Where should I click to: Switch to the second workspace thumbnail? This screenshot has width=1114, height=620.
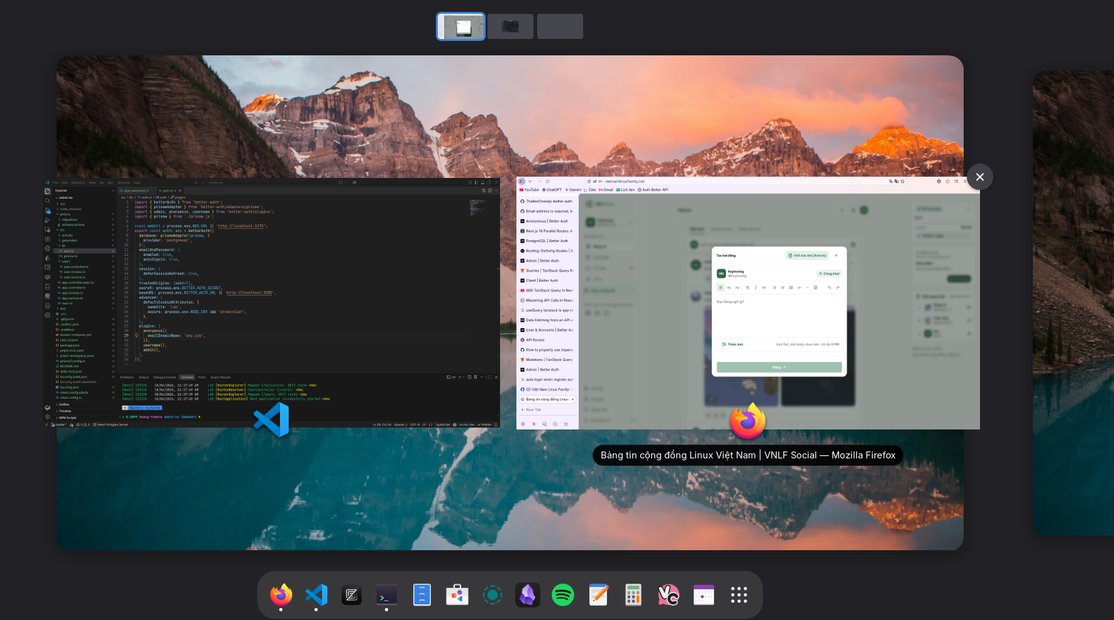coord(510,26)
